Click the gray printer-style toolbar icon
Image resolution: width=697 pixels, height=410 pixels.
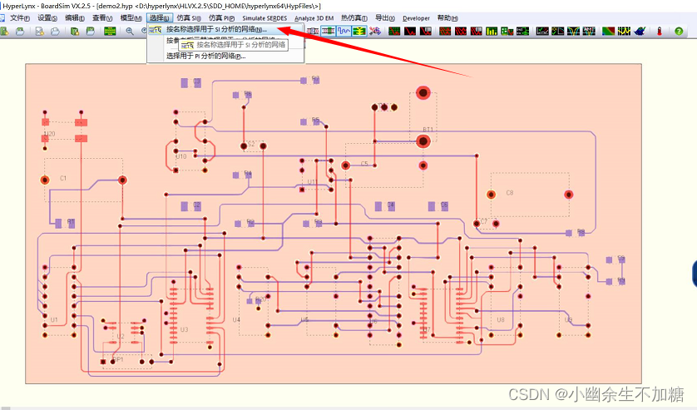(x=55, y=31)
